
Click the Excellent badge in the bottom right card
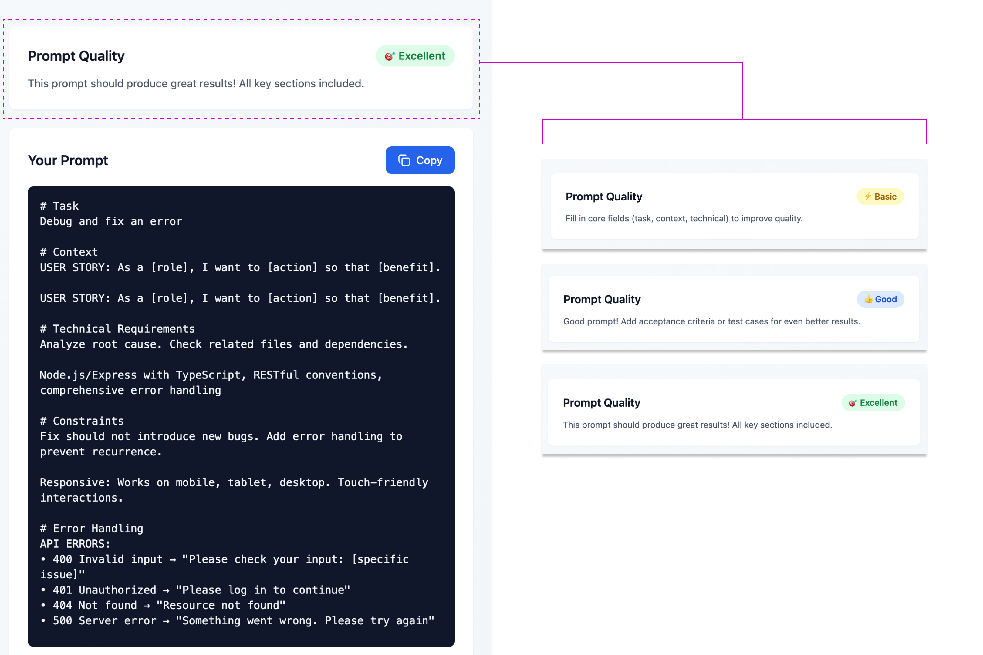click(x=873, y=402)
